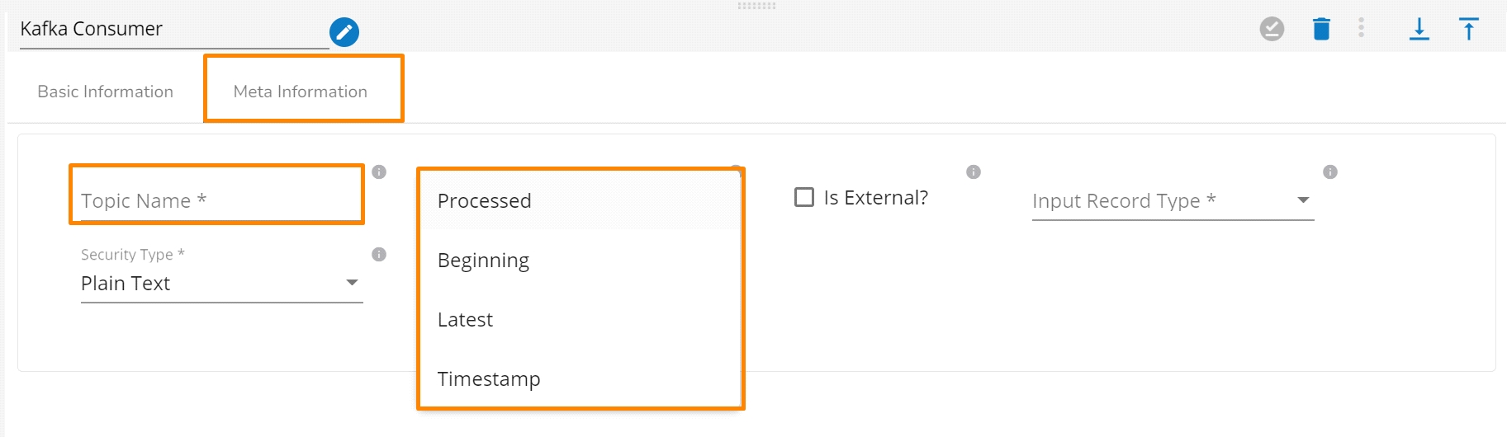Select the Meta Information tab

[x=301, y=92]
